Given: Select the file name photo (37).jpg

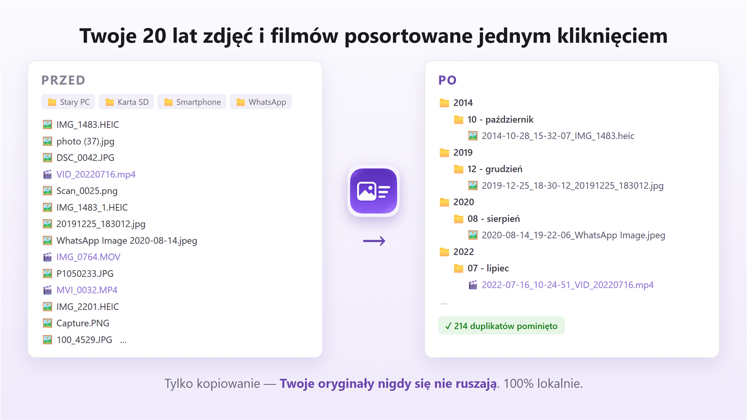Looking at the screenshot, I should pyautogui.click(x=85, y=141).
